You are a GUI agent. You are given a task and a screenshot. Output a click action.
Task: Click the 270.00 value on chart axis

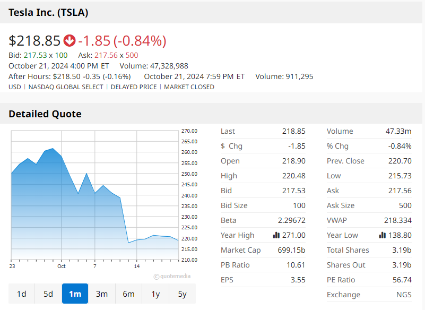coord(189,131)
